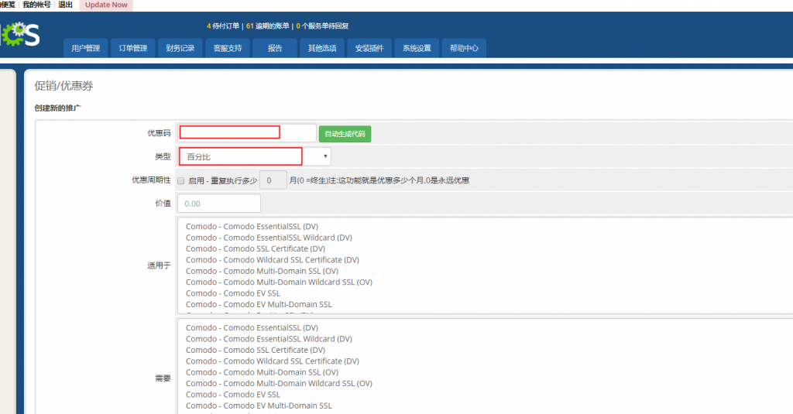Open the 财务记录 menu tab
This screenshot has width=793, height=414.
pyautogui.click(x=180, y=48)
